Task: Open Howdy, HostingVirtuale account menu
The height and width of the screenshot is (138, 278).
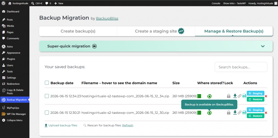Action: tap(263, 3)
